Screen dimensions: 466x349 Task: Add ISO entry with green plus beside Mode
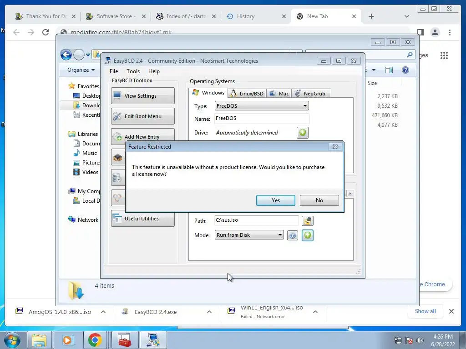(x=308, y=235)
